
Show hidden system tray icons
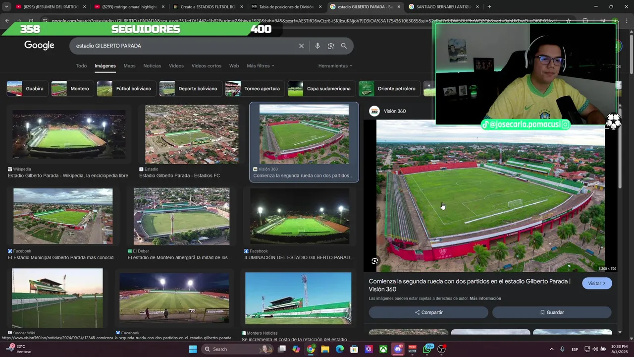(551, 349)
